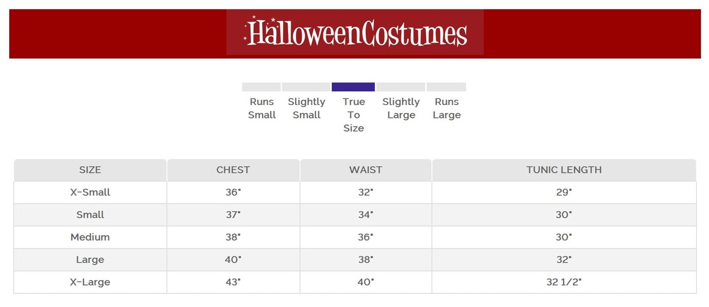Click the TUNIC LENGTH column header
This screenshot has height=307, width=709.
[564, 170]
